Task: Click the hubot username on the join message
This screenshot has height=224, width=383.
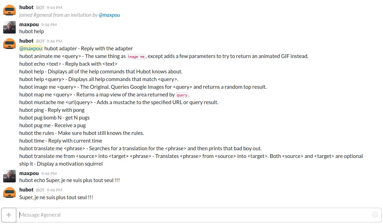Action: point(26,7)
